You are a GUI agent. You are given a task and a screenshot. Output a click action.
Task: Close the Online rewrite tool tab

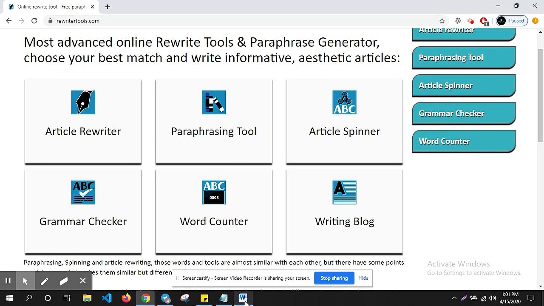[x=92, y=7]
